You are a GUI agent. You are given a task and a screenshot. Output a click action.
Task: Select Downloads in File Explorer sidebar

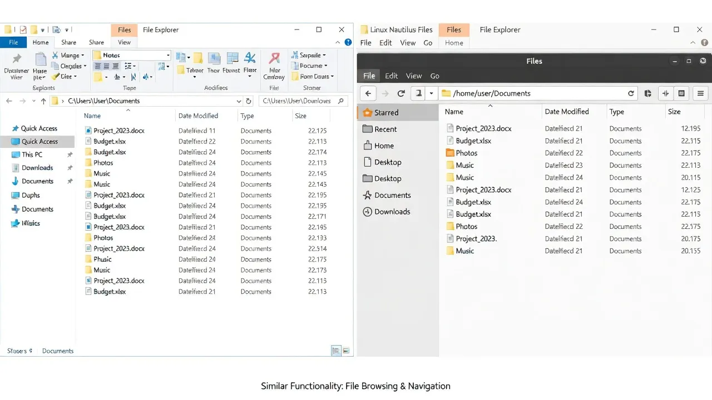point(37,168)
